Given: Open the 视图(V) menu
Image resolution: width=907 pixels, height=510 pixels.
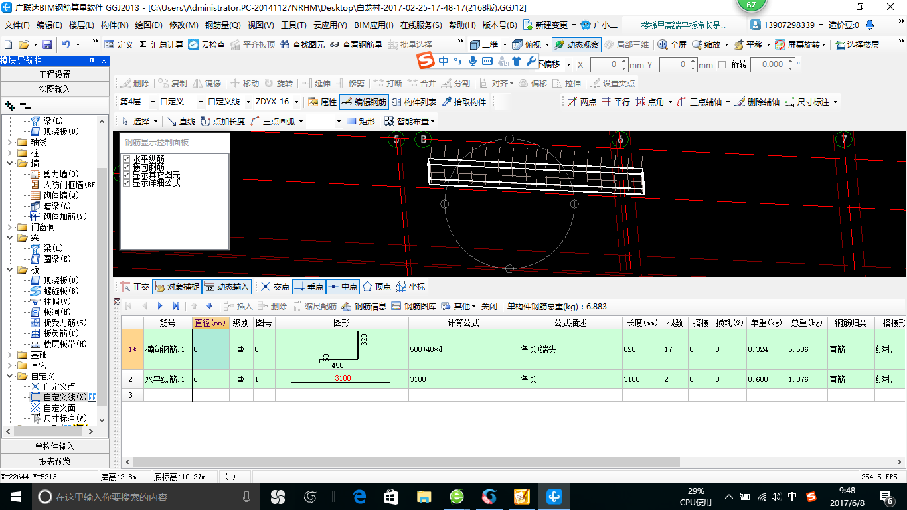Looking at the screenshot, I should coord(260,25).
